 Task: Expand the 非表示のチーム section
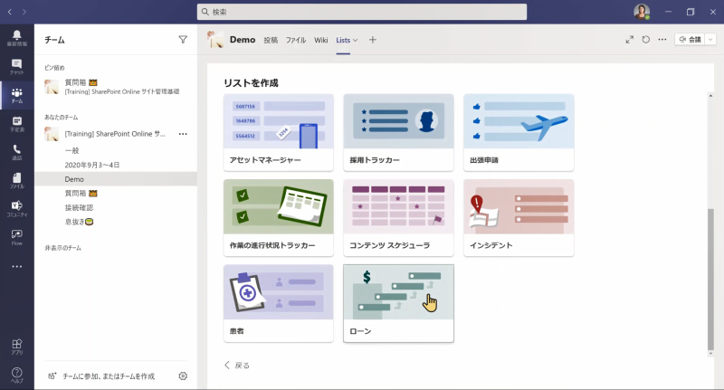(x=62, y=248)
